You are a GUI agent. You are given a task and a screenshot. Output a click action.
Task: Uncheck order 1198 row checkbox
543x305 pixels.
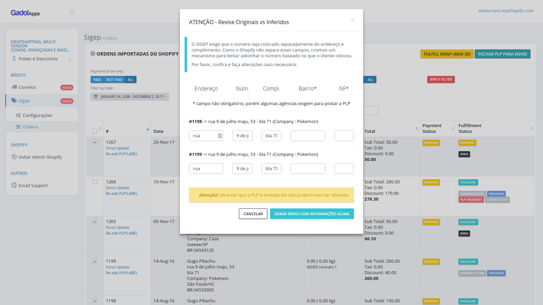(x=95, y=301)
